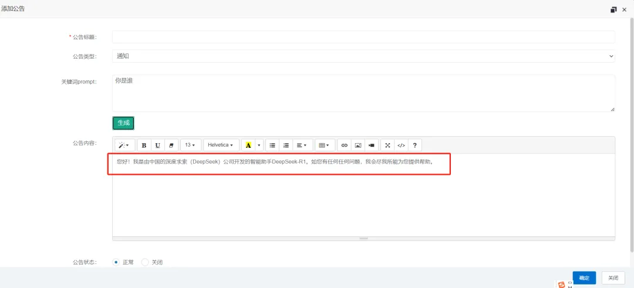The height and width of the screenshot is (288, 634).
Task: Click the insert link icon
Action: 344,145
